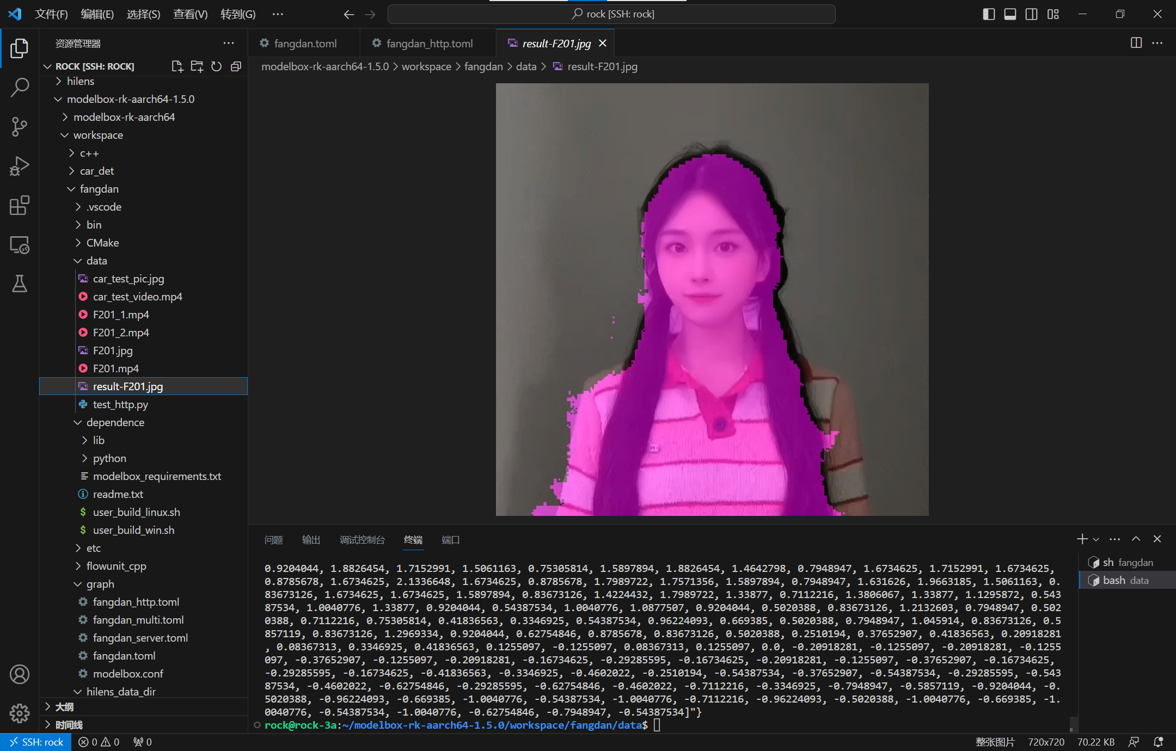Image resolution: width=1176 pixels, height=751 pixels.
Task: Open the Source Control view
Action: (x=20, y=126)
